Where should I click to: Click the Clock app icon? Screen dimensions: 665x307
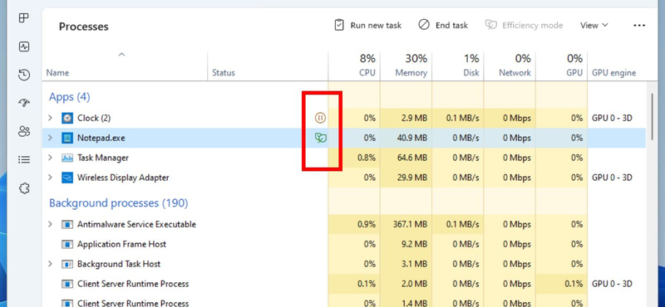click(67, 118)
